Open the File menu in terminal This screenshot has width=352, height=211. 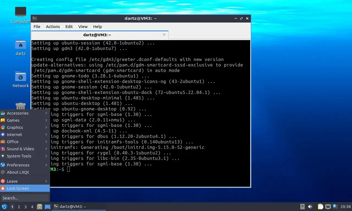point(37,27)
